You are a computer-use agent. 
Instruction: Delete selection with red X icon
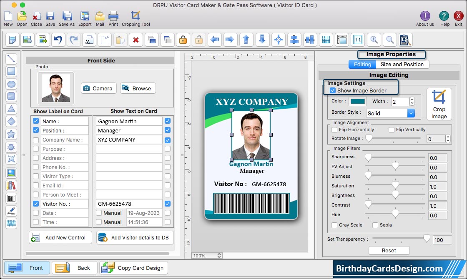click(136, 40)
